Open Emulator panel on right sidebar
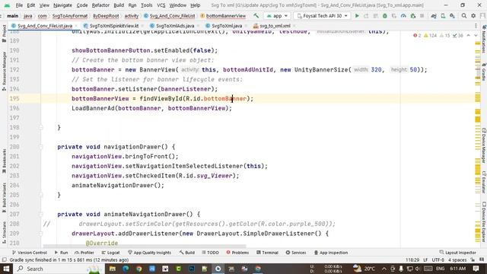 tap(484, 182)
